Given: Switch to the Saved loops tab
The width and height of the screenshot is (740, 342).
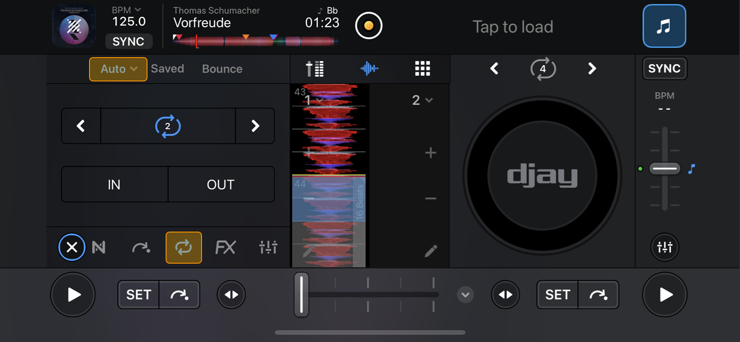Looking at the screenshot, I should (x=167, y=69).
